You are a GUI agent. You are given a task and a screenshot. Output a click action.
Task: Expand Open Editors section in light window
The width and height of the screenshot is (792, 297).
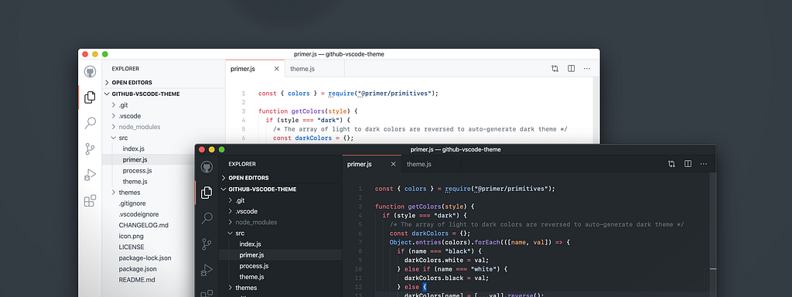pos(107,82)
